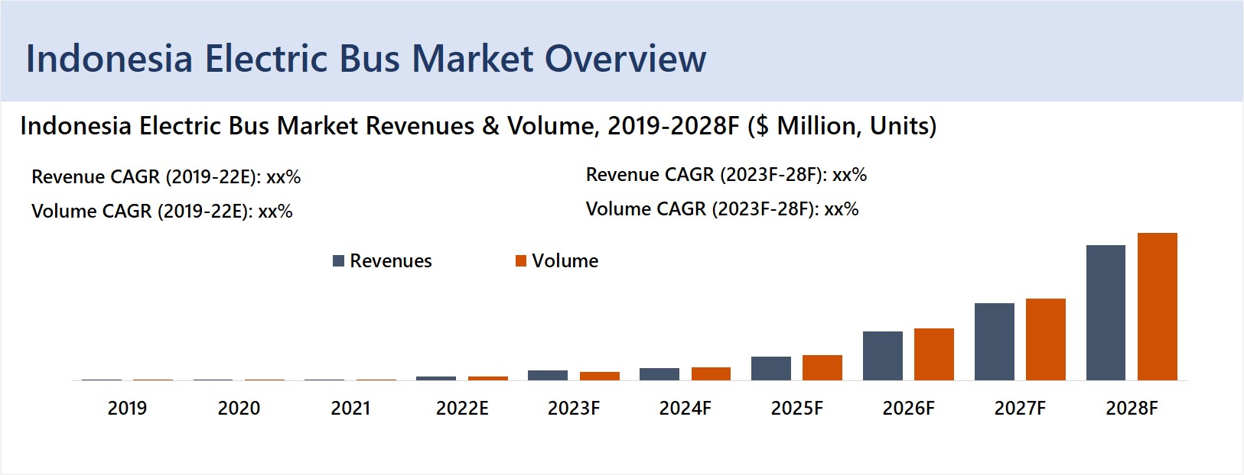Select the 2027F Volume bar

(1046, 339)
